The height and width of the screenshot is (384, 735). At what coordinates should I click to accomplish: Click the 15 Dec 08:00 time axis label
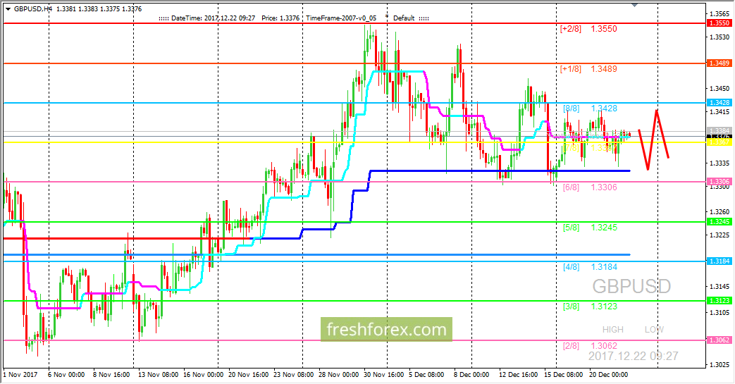(x=564, y=375)
